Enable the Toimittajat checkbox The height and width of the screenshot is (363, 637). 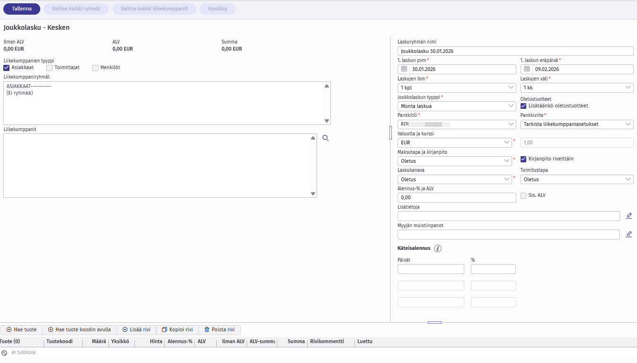(x=50, y=68)
